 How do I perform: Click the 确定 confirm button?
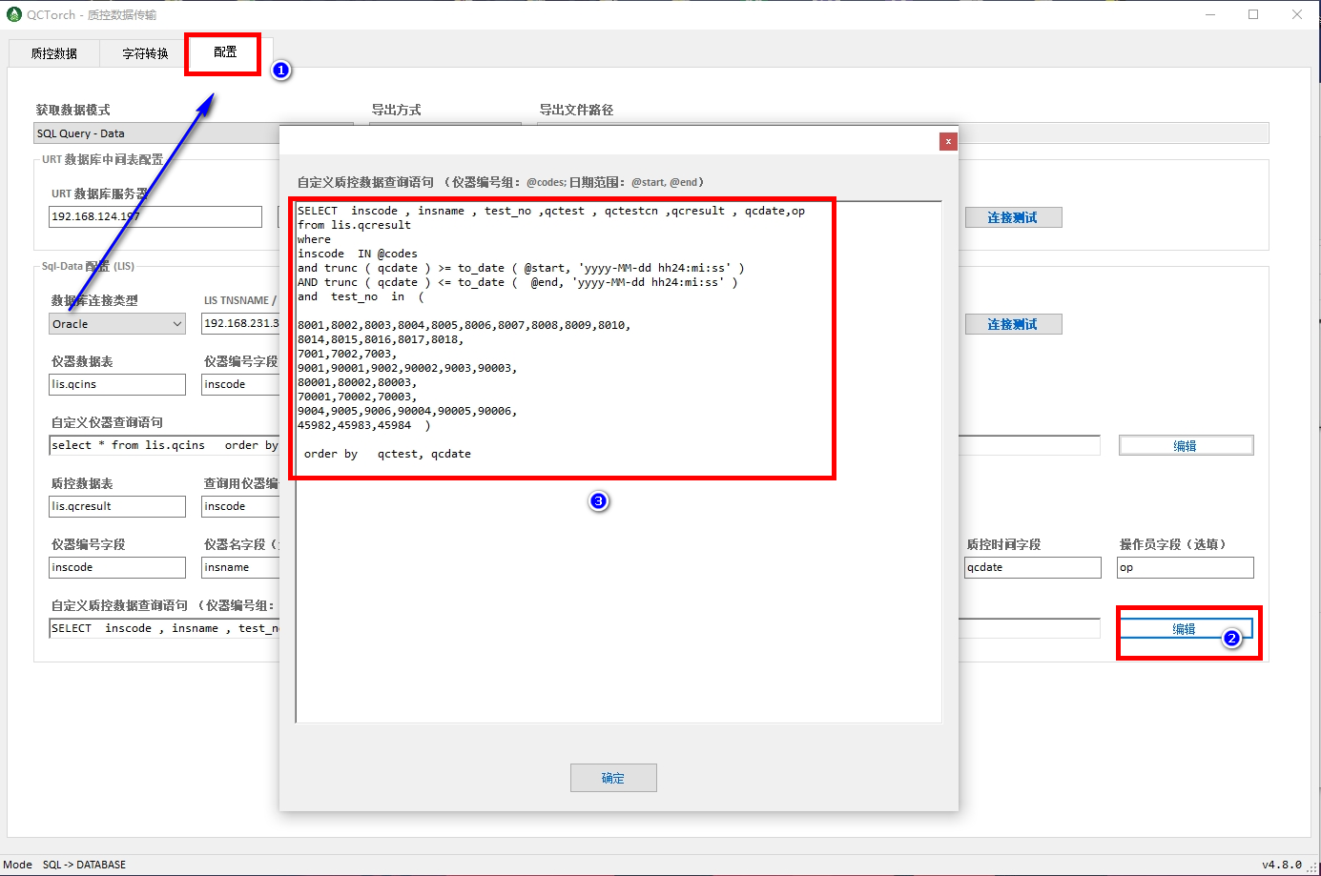pos(613,778)
